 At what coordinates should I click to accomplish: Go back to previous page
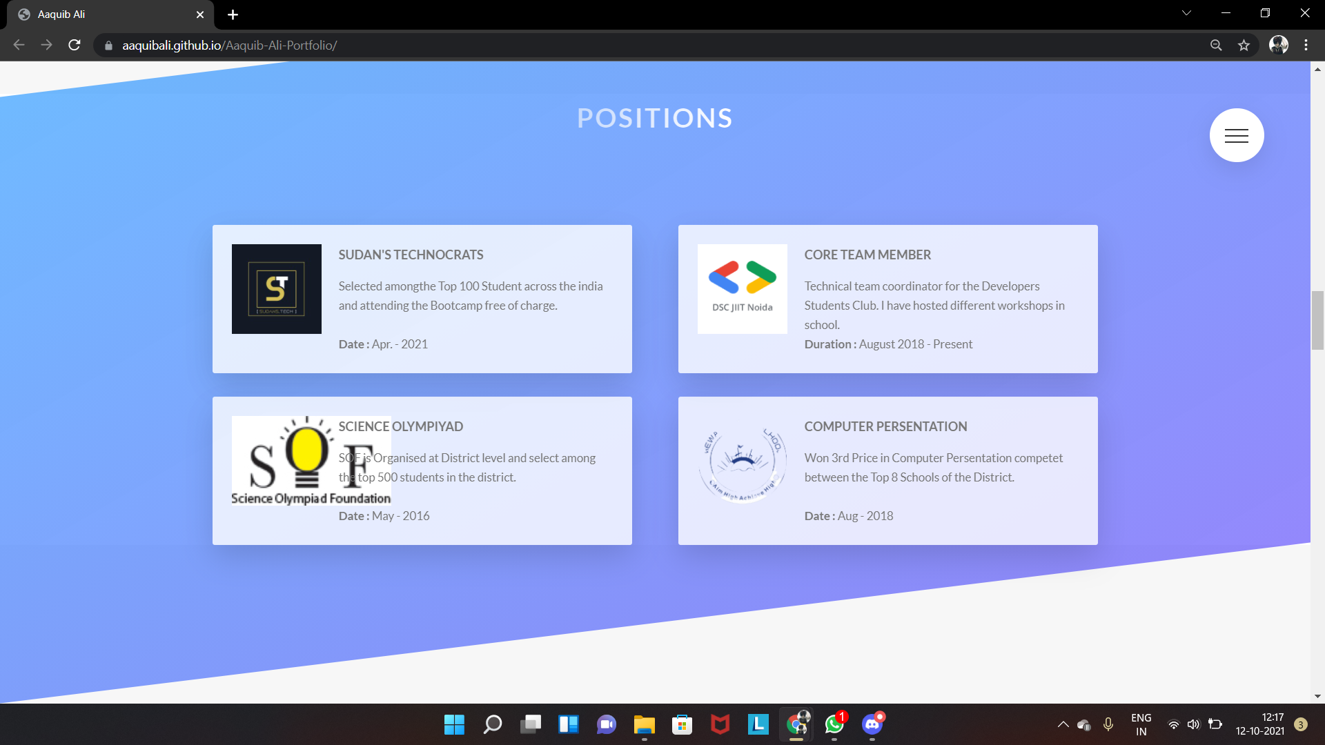click(19, 46)
